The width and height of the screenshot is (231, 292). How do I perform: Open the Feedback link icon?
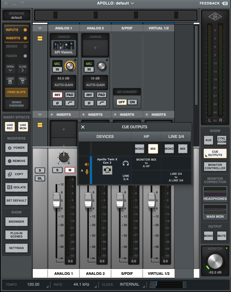coord(224,3)
